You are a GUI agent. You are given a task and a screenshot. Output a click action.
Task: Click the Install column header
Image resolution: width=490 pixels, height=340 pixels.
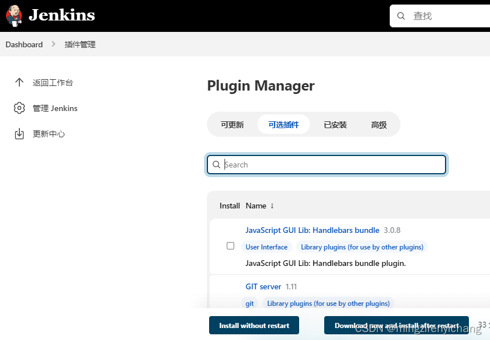pyautogui.click(x=230, y=206)
